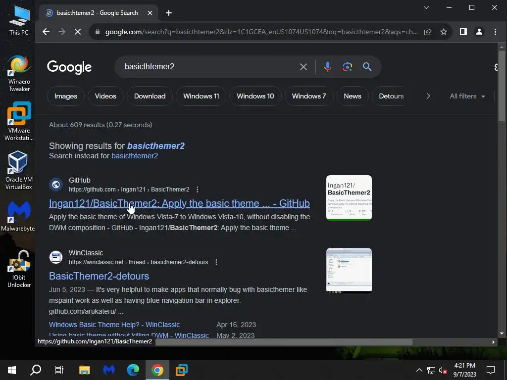Viewport: 507px width, 380px height.
Task: Click the Chrome address bar URL
Action: click(x=261, y=32)
